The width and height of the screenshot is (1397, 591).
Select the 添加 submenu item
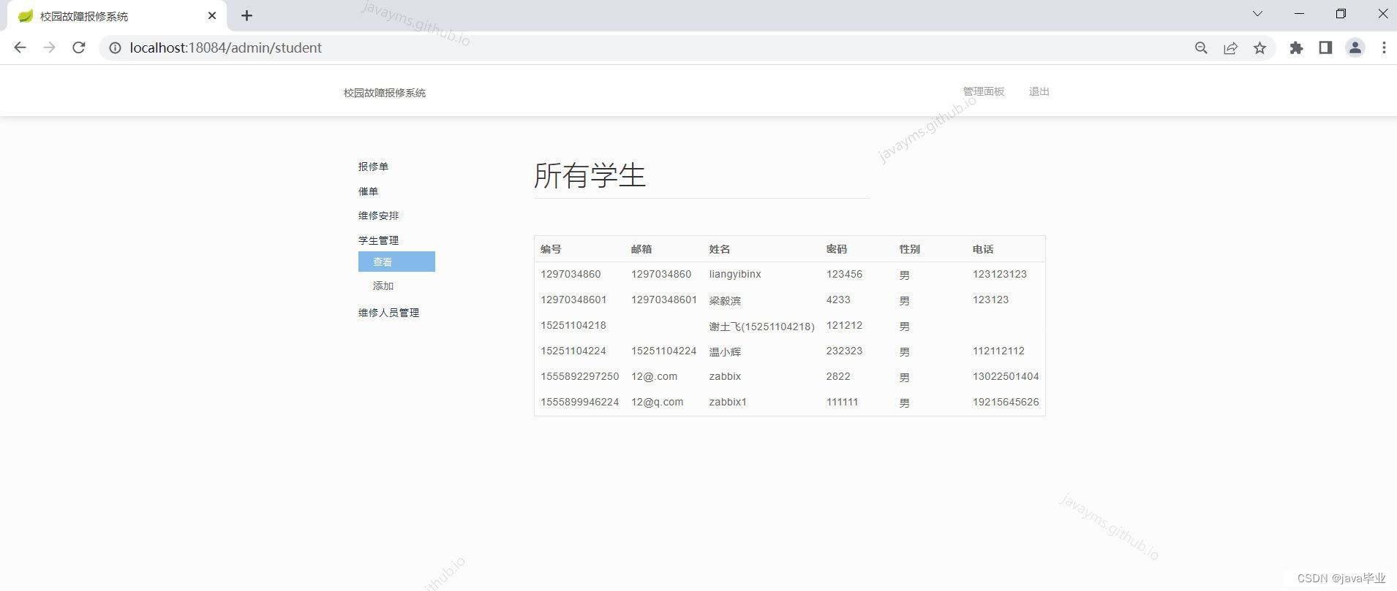click(x=383, y=286)
